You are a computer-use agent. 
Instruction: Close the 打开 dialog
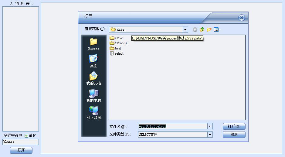coord(242,18)
